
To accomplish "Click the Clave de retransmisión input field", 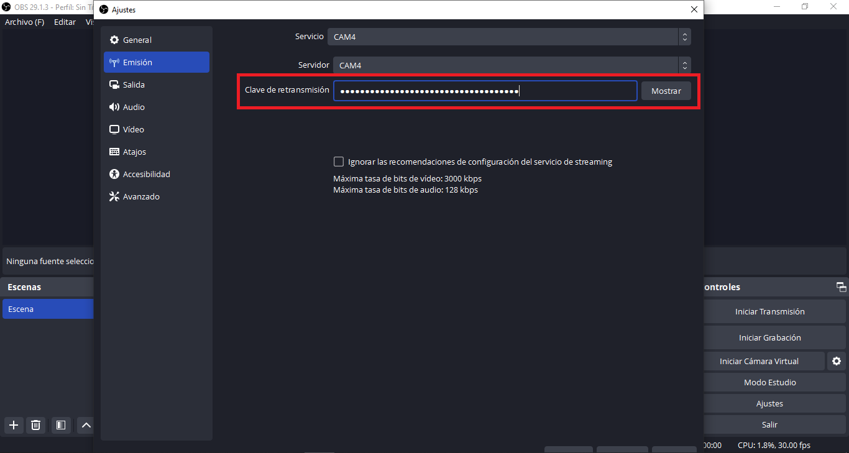I will point(485,91).
